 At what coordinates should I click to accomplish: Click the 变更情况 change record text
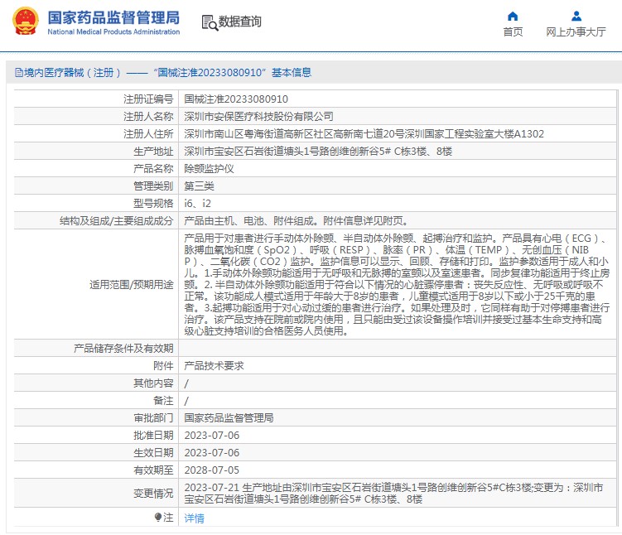tap(393, 493)
